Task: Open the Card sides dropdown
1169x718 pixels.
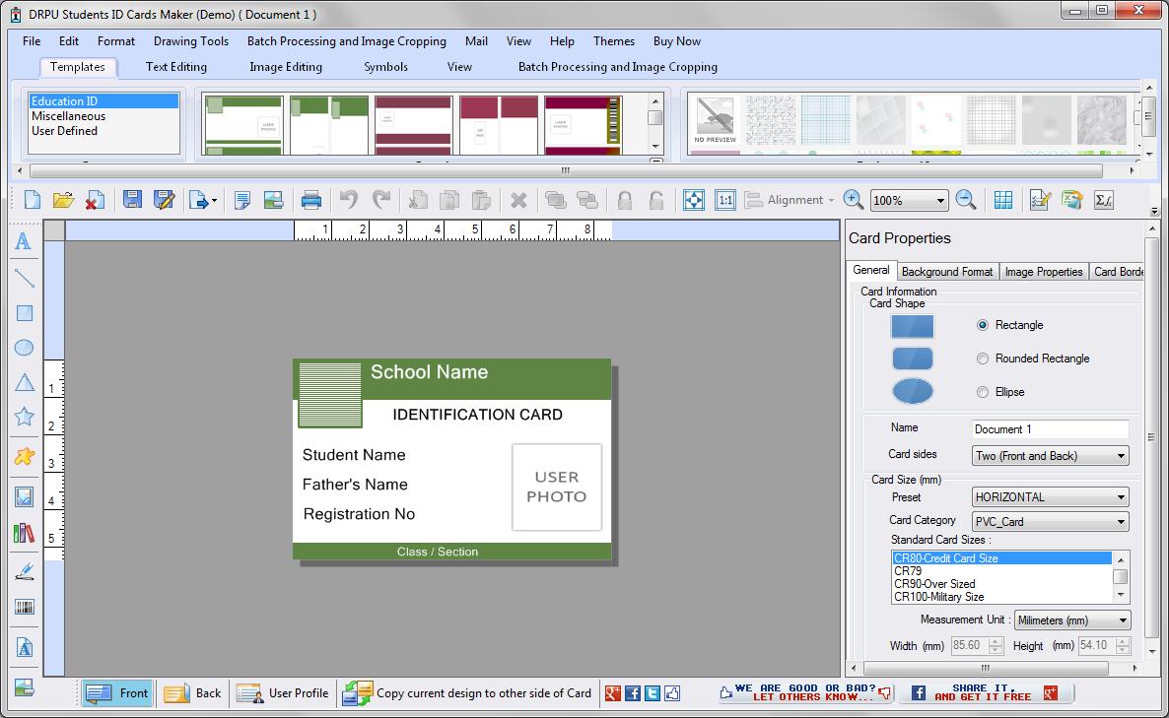Action: (1051, 456)
